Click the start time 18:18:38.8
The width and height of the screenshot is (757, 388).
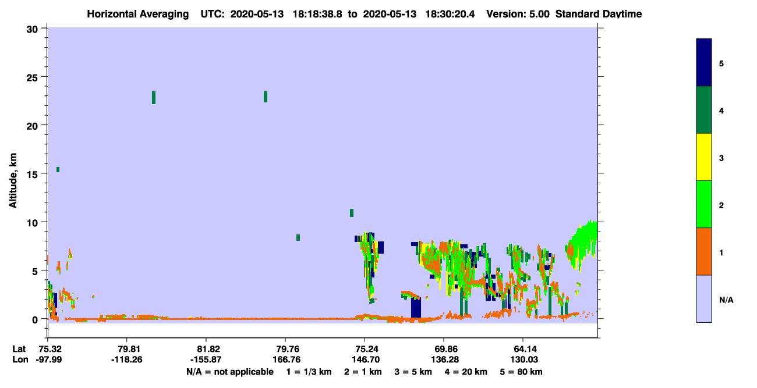tap(317, 14)
